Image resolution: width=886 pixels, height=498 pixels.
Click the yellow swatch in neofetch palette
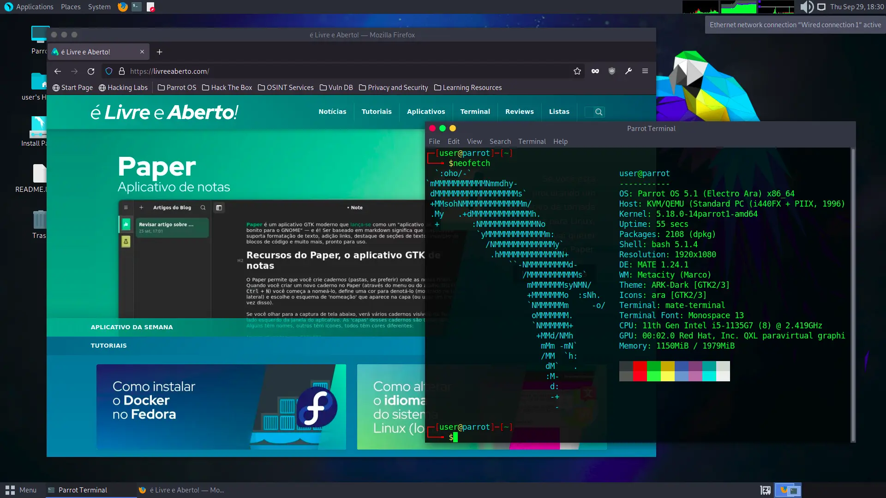[x=668, y=371]
